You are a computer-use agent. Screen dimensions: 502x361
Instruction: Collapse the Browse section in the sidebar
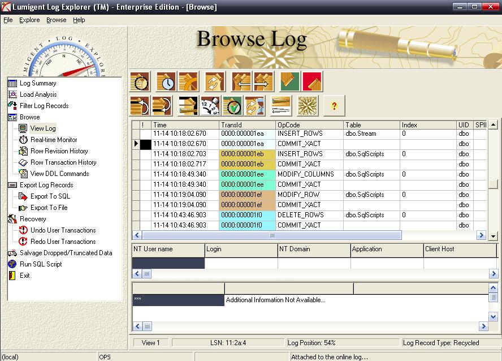click(x=11, y=117)
